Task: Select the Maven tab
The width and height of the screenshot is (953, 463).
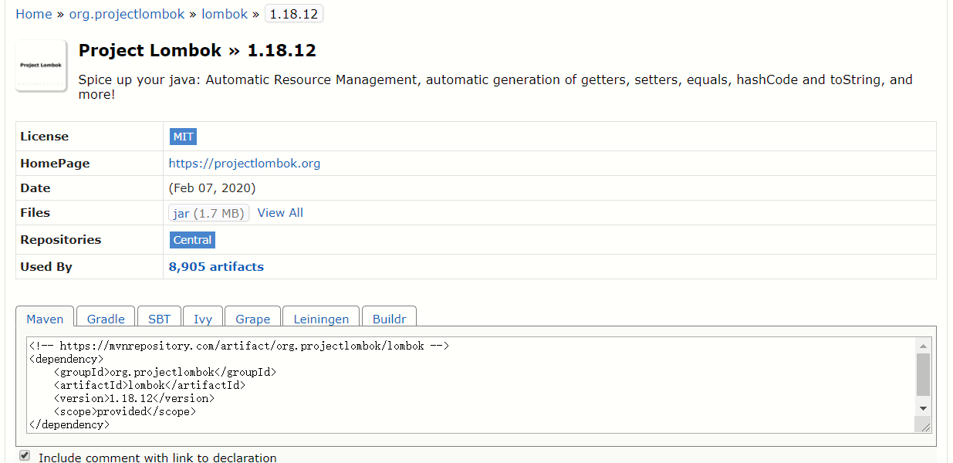Action: [x=45, y=319]
